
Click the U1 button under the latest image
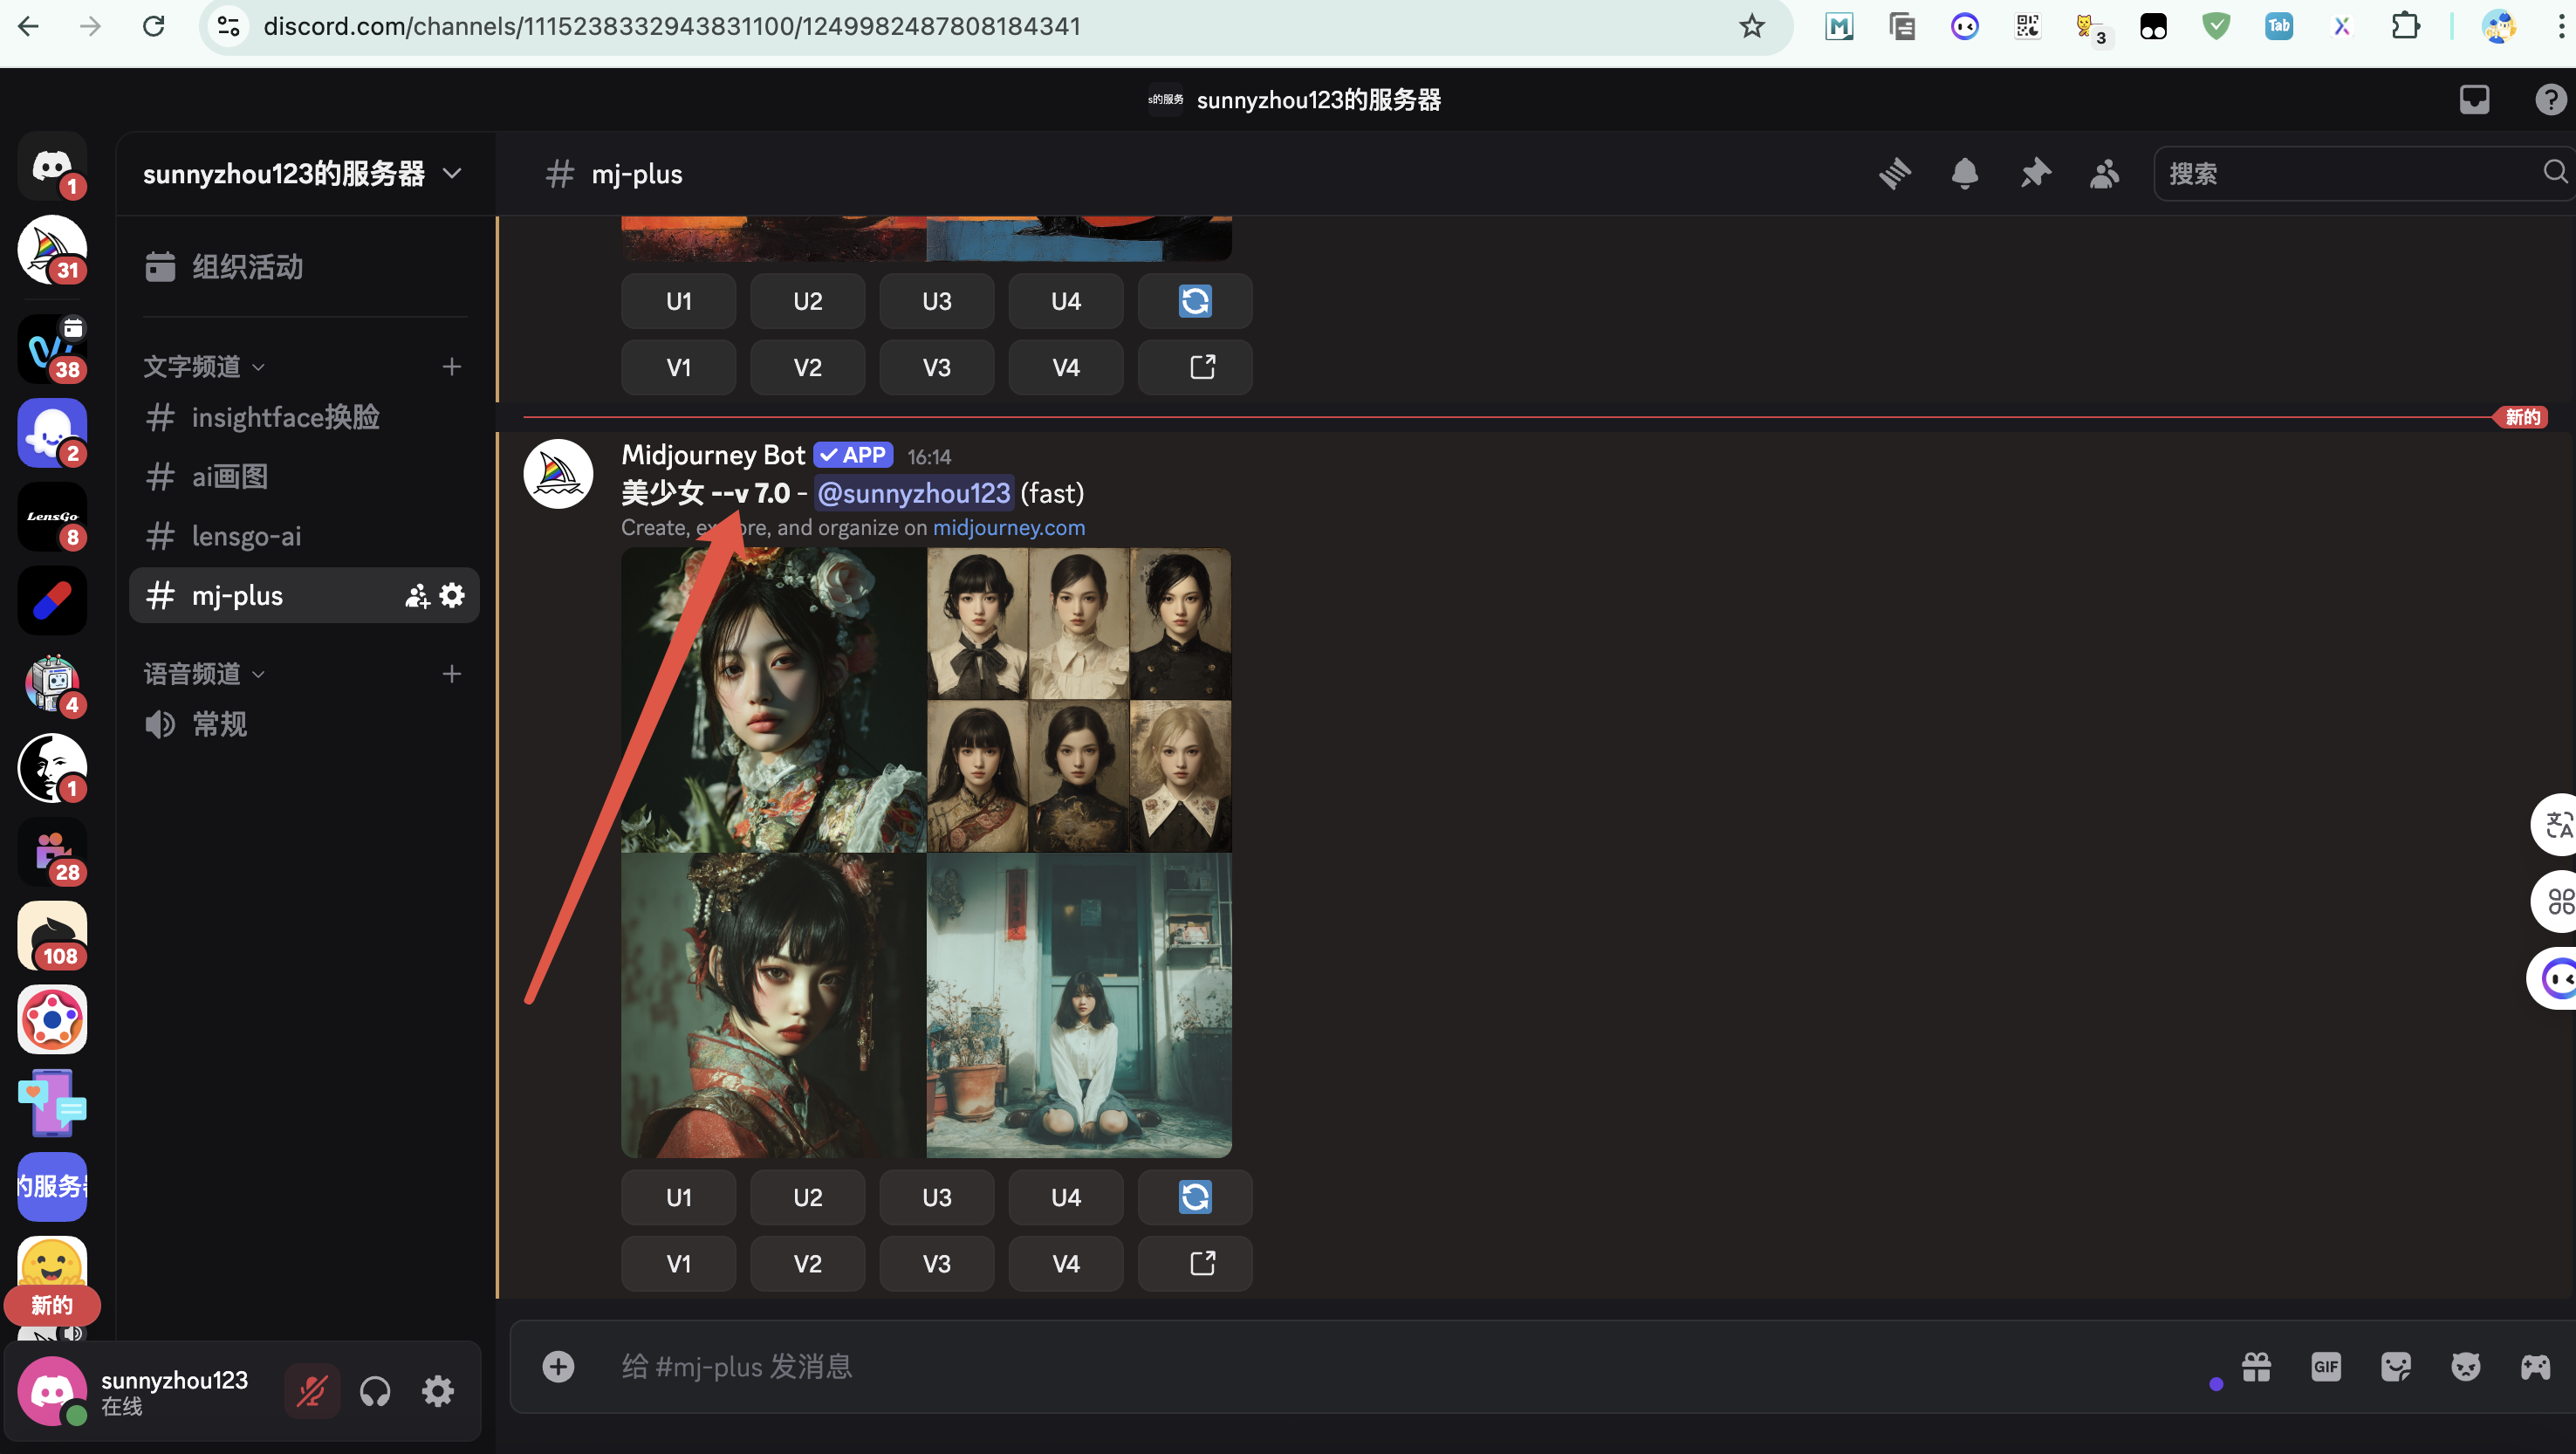[x=678, y=1197]
